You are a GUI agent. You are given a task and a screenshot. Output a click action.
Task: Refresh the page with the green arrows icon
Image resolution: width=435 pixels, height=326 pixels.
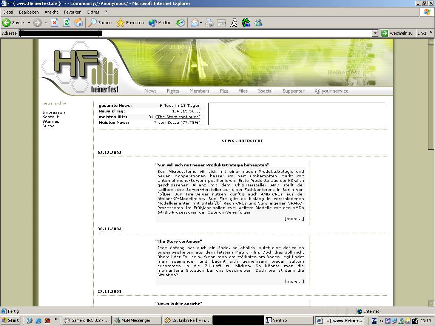click(x=66, y=23)
